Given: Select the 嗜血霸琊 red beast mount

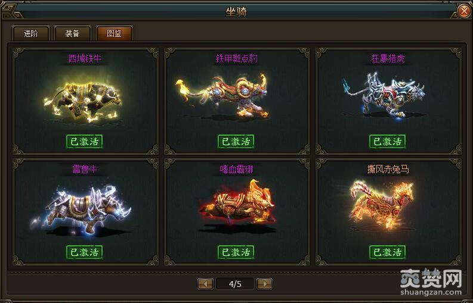Looking at the screenshot, I should 237,205.
